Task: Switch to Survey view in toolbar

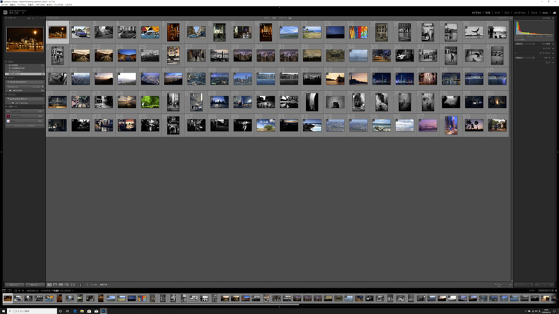Action: (66, 285)
